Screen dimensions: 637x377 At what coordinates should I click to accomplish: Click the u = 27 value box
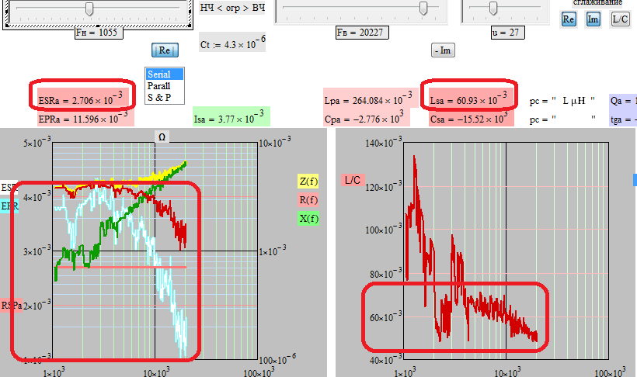[508, 33]
